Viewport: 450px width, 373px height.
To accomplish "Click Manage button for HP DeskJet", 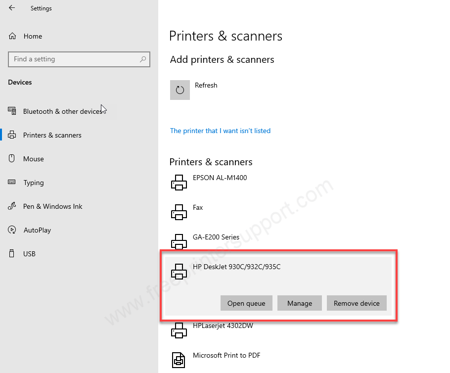I will [x=299, y=303].
